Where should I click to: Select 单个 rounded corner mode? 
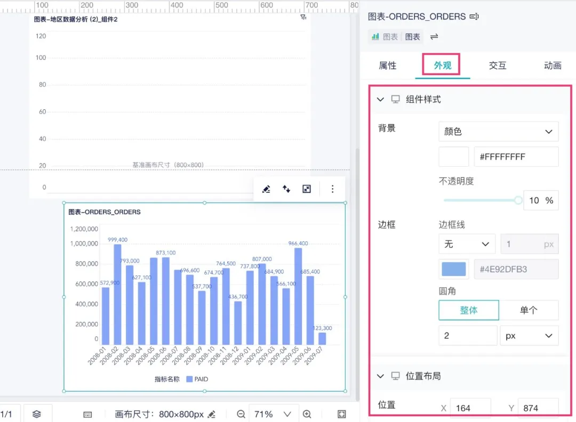point(529,310)
